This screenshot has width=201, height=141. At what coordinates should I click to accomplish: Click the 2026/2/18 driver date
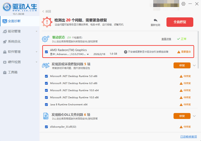(99, 54)
